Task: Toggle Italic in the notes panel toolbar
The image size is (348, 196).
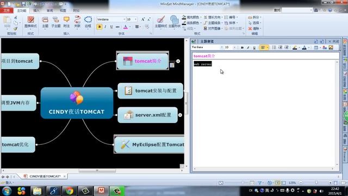Action: pos(248,47)
